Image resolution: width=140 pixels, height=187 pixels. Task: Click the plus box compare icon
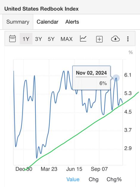click(99, 39)
